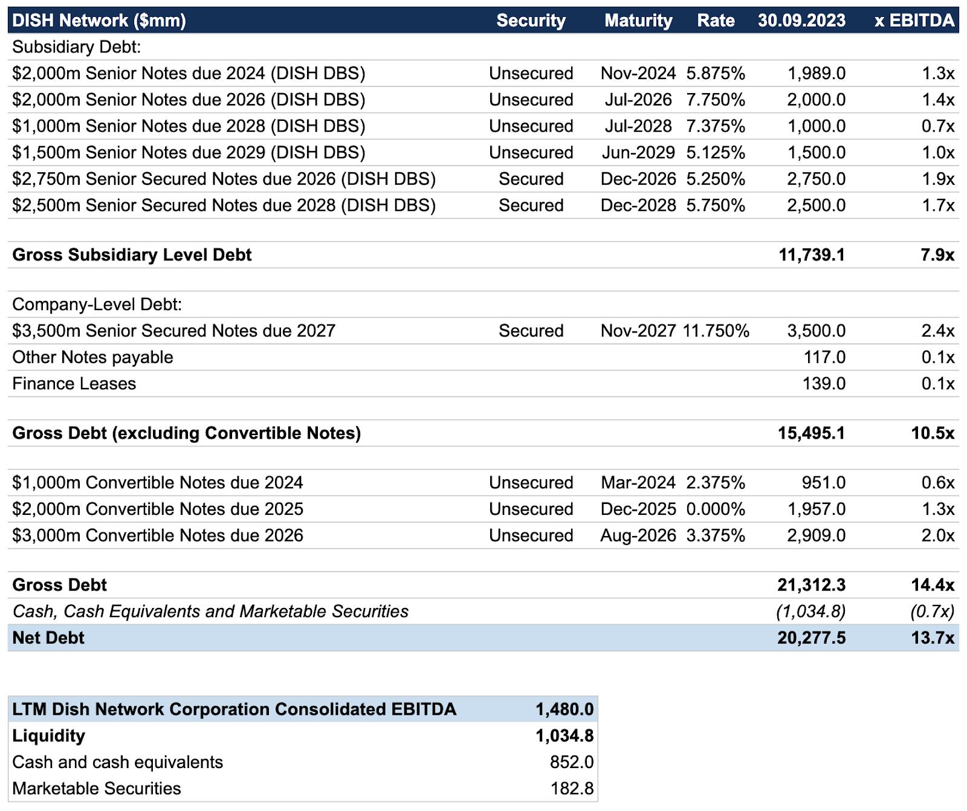Select 'Gross Debt (excluding Convertible Notes)' label
The image size is (967, 811).
point(186,433)
